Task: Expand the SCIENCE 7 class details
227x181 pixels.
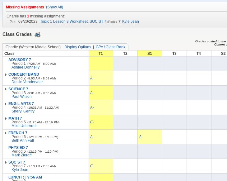Action: (x=6, y=89)
